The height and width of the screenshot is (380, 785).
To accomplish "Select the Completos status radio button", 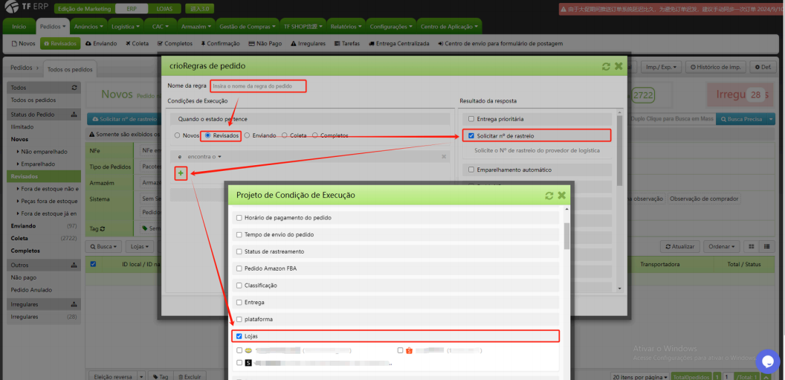I will click(x=315, y=135).
